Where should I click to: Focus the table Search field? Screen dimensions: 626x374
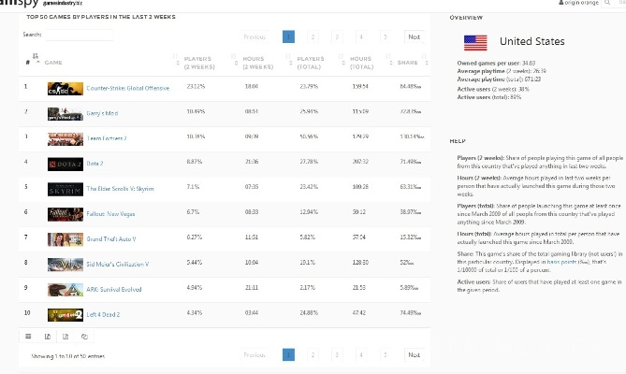coord(79,35)
